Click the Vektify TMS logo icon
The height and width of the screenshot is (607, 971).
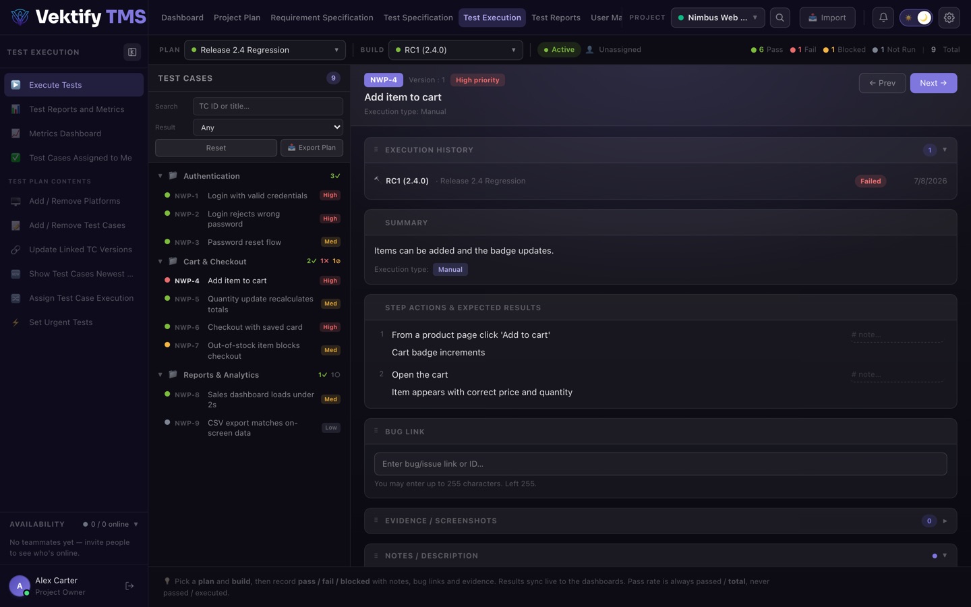tap(20, 17)
